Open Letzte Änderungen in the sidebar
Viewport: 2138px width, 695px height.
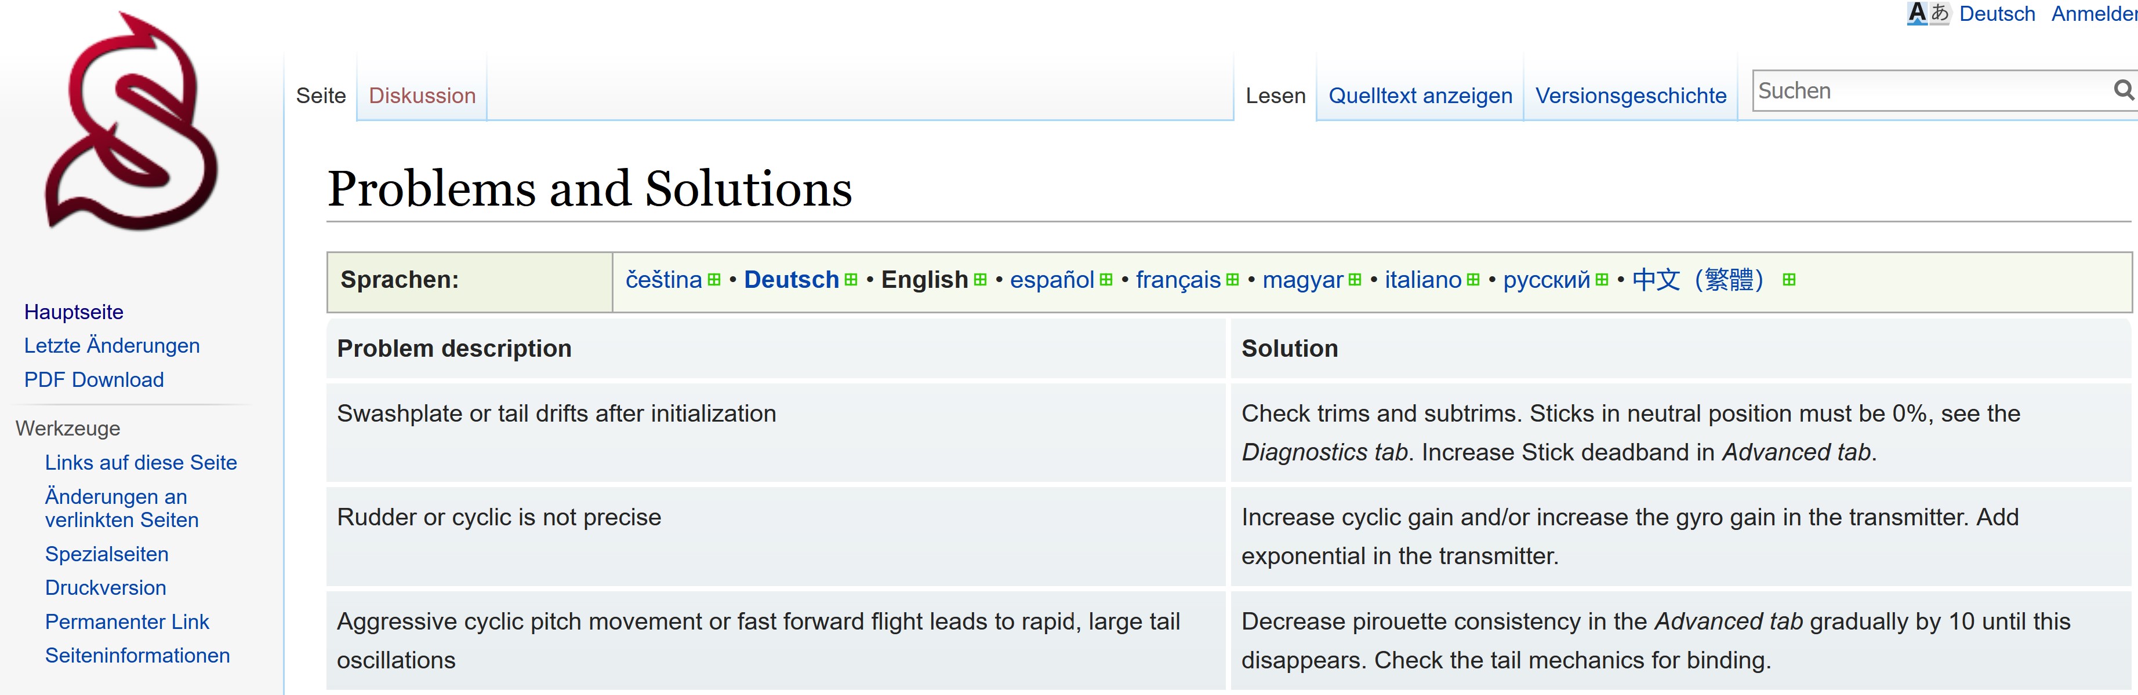[112, 346]
